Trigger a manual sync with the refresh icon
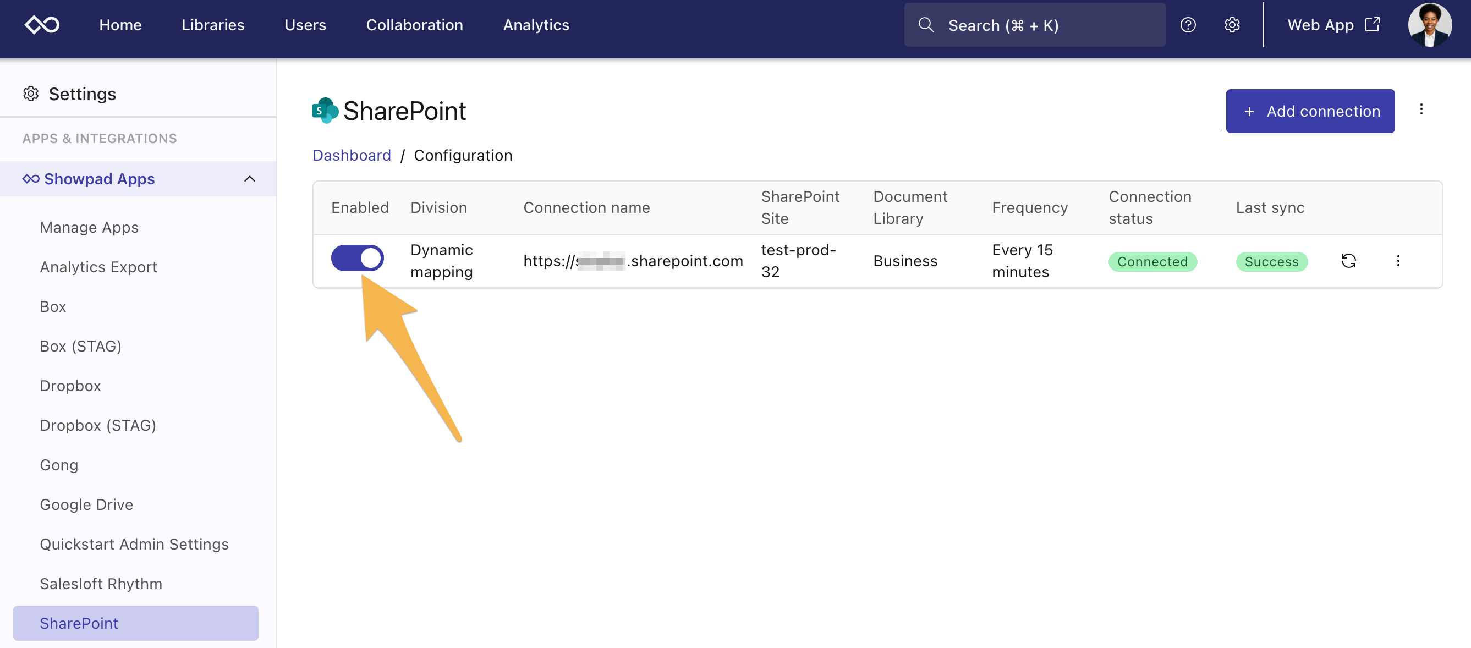Screen dimensions: 1471x648 (1349, 261)
